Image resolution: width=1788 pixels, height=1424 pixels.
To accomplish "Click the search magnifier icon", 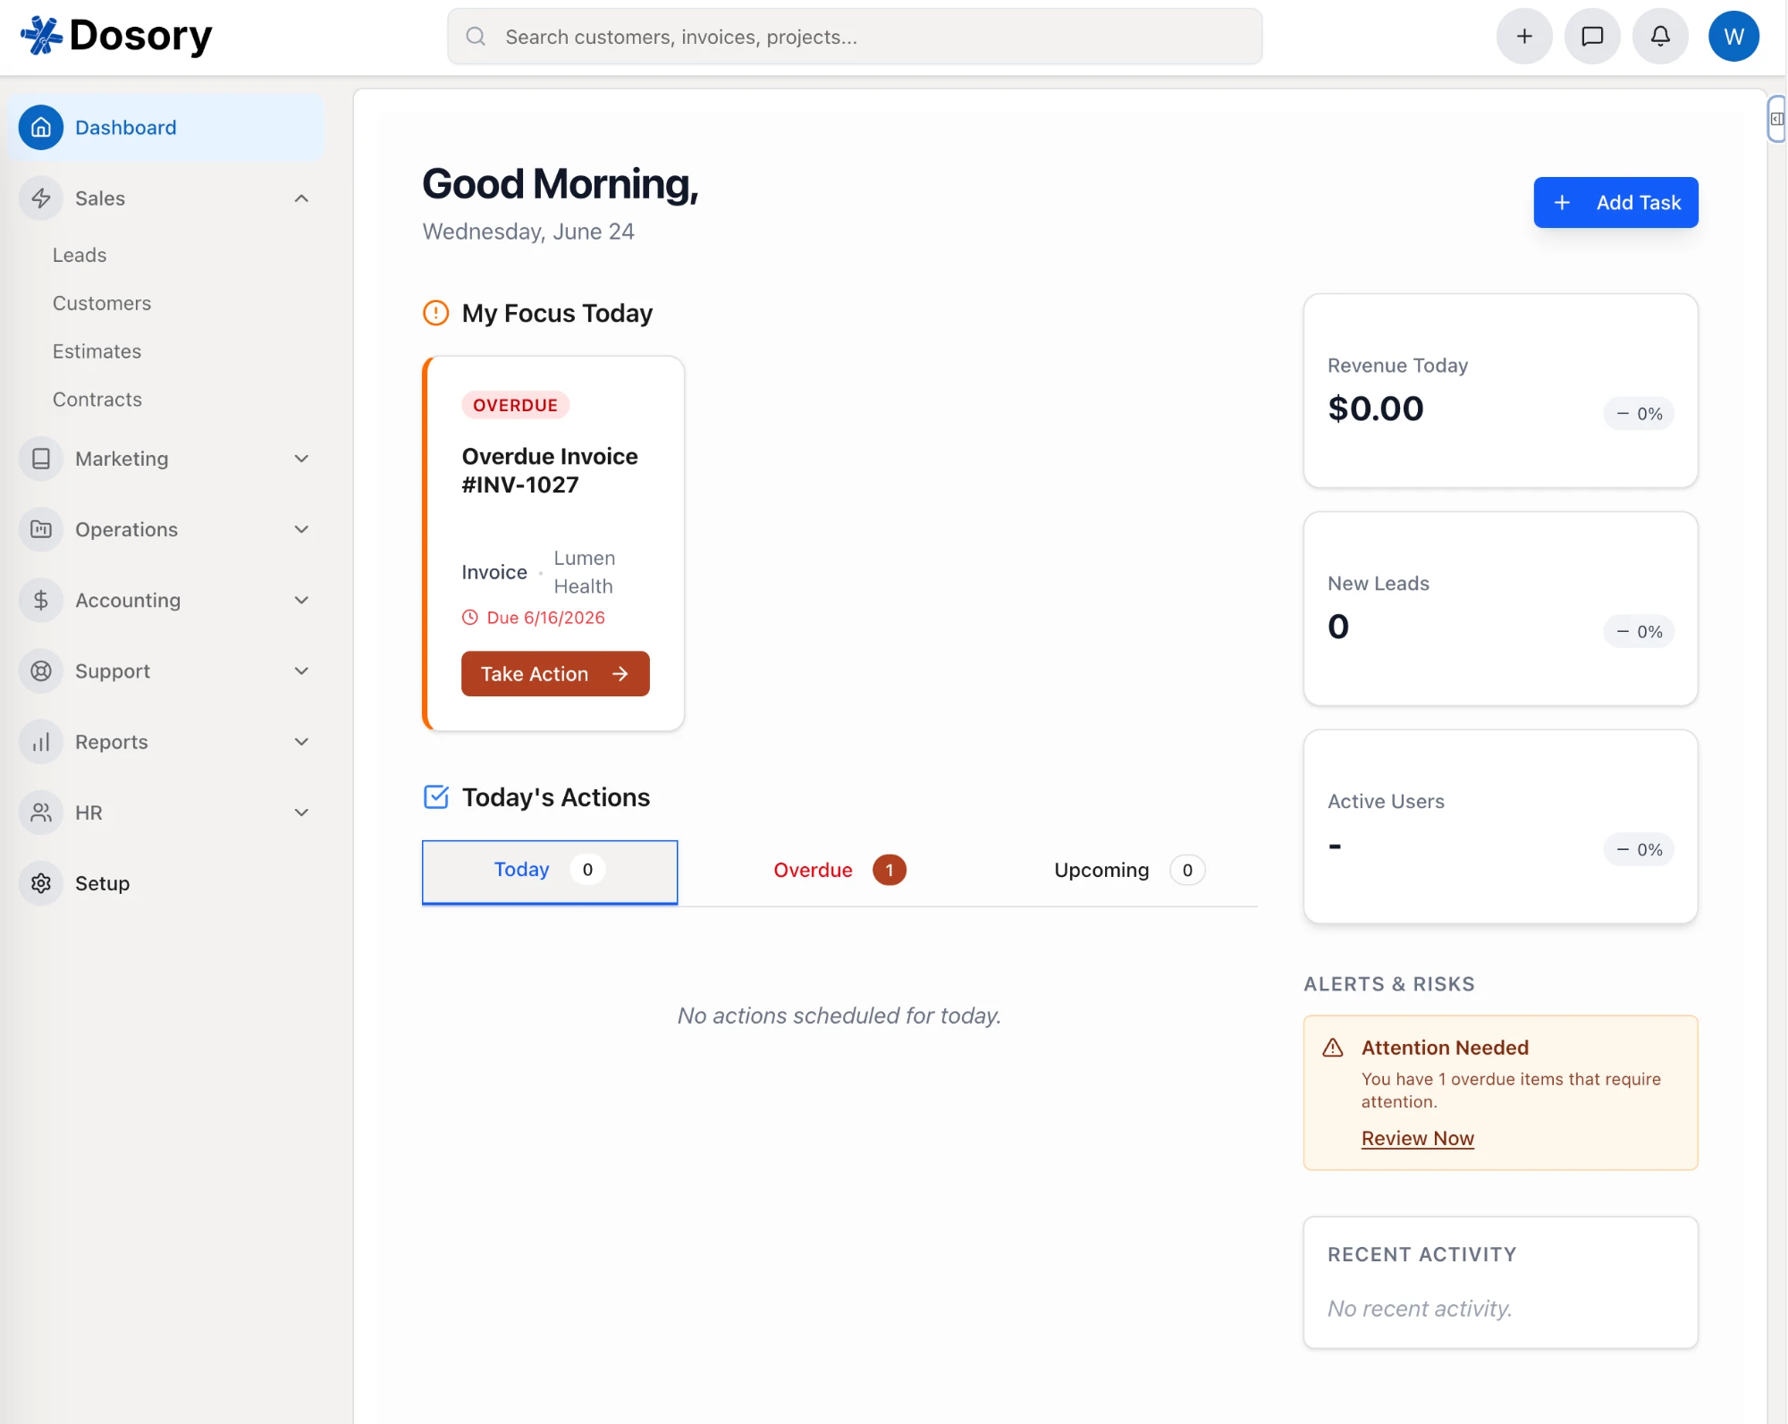I will point(476,37).
